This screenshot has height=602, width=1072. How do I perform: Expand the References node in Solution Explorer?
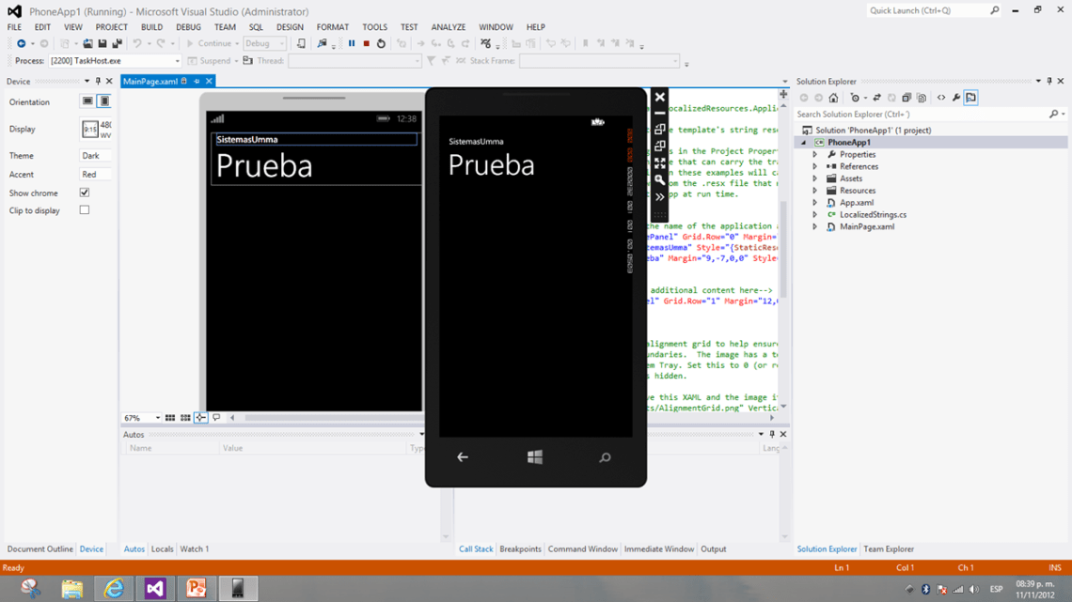click(814, 166)
